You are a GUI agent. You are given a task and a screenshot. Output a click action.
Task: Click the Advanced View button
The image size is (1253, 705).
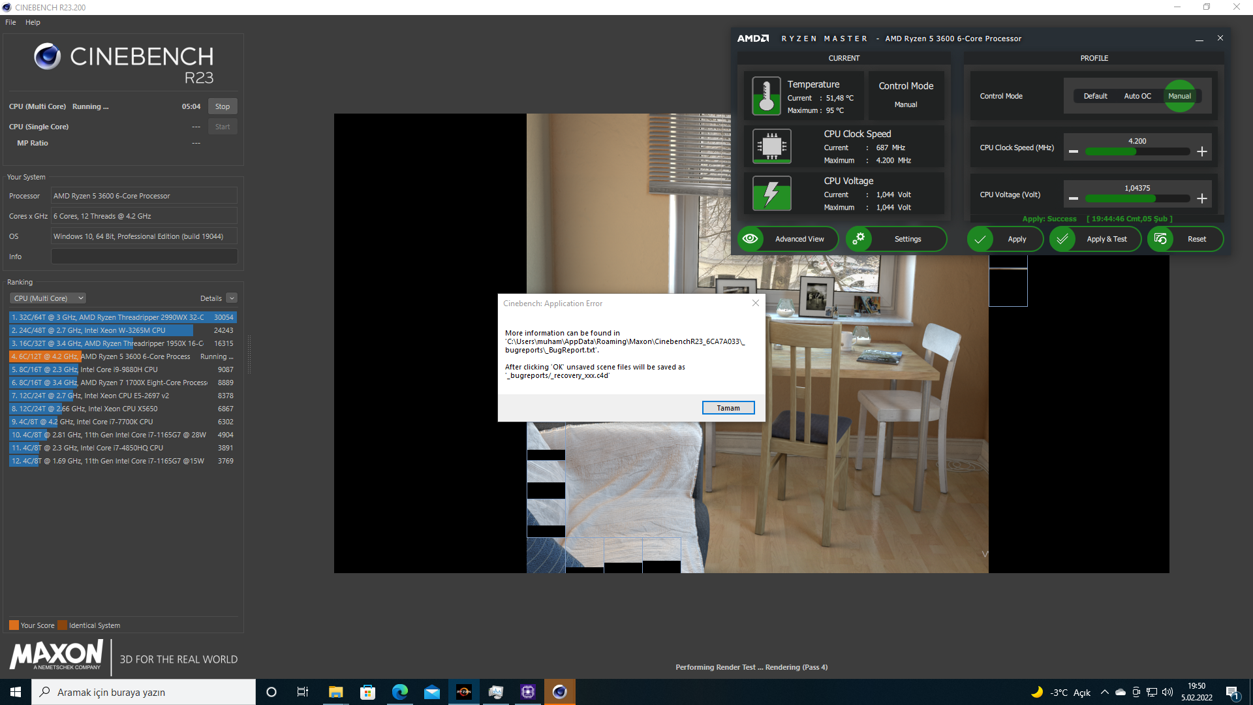[788, 239]
